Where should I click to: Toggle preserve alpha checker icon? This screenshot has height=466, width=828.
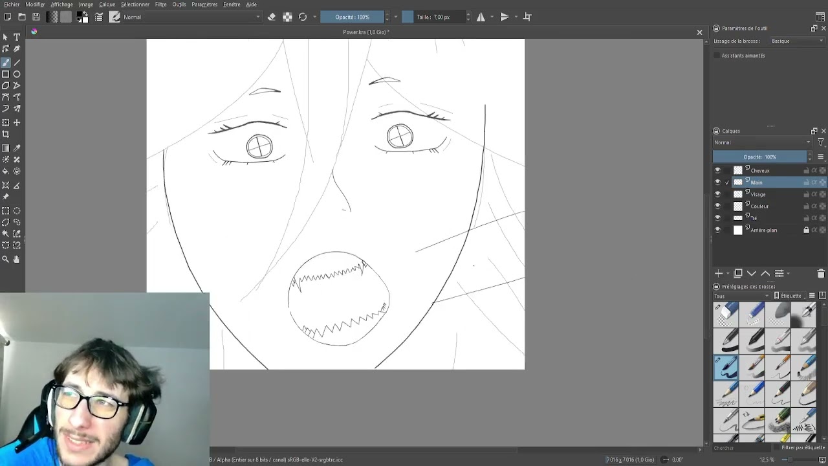(287, 17)
